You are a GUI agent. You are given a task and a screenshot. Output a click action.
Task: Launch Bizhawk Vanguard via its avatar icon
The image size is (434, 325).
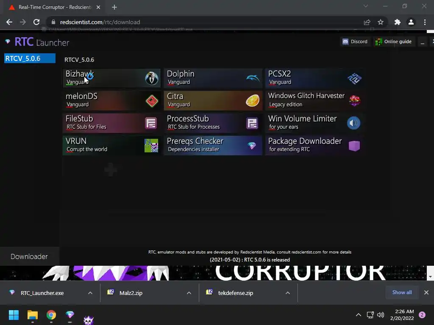(152, 78)
